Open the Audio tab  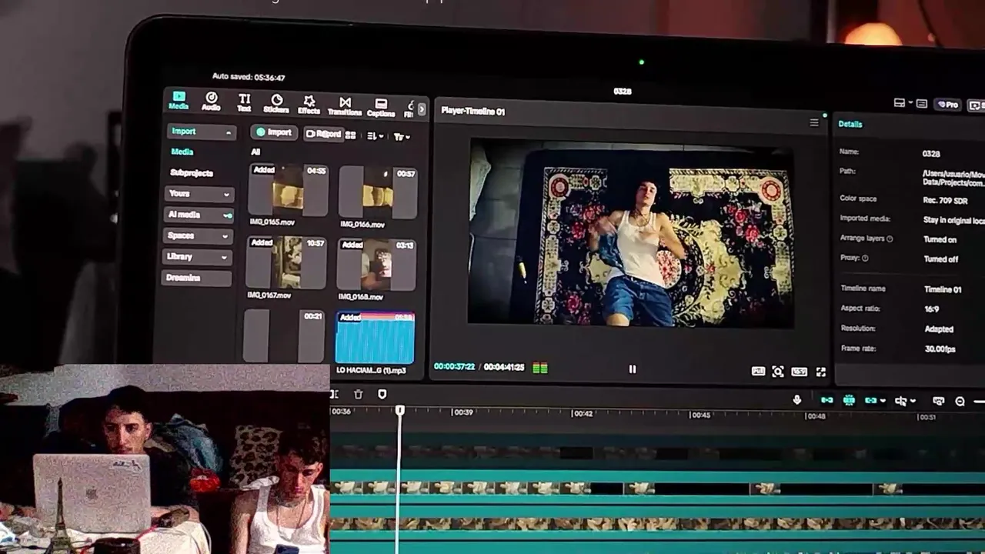click(x=211, y=102)
